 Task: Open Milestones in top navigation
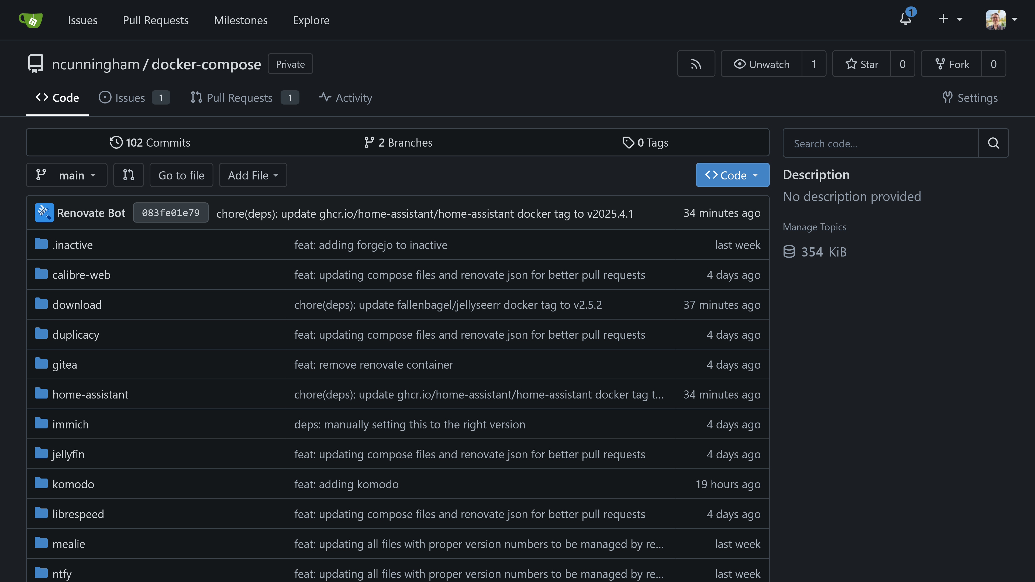[x=241, y=20]
